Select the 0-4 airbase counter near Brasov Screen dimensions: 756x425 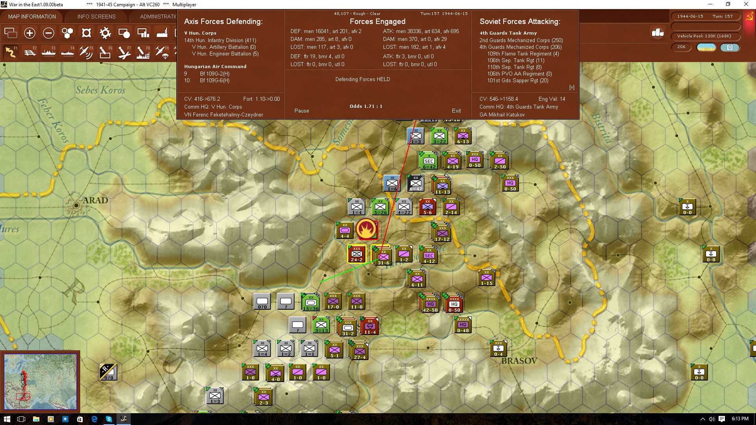(498, 349)
